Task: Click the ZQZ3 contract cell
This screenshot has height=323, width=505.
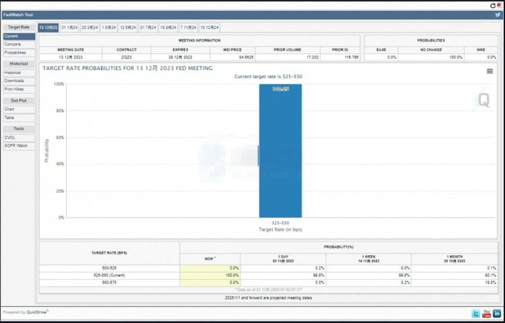Action: (x=127, y=57)
